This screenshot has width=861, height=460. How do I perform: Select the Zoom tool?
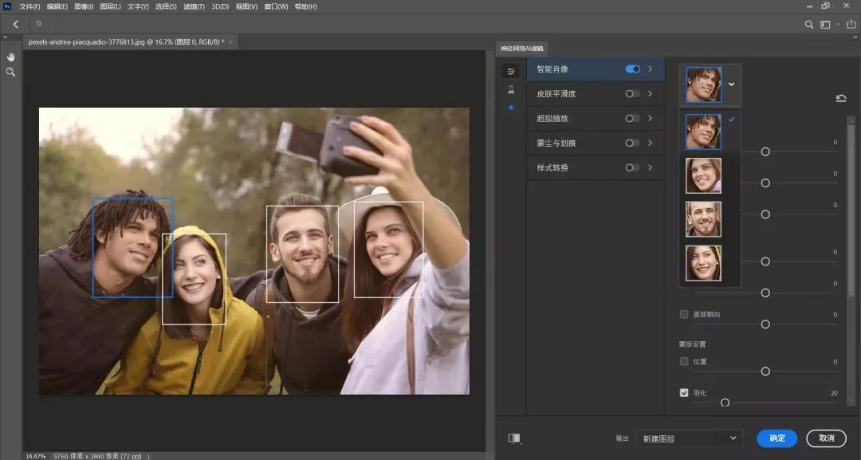click(11, 72)
